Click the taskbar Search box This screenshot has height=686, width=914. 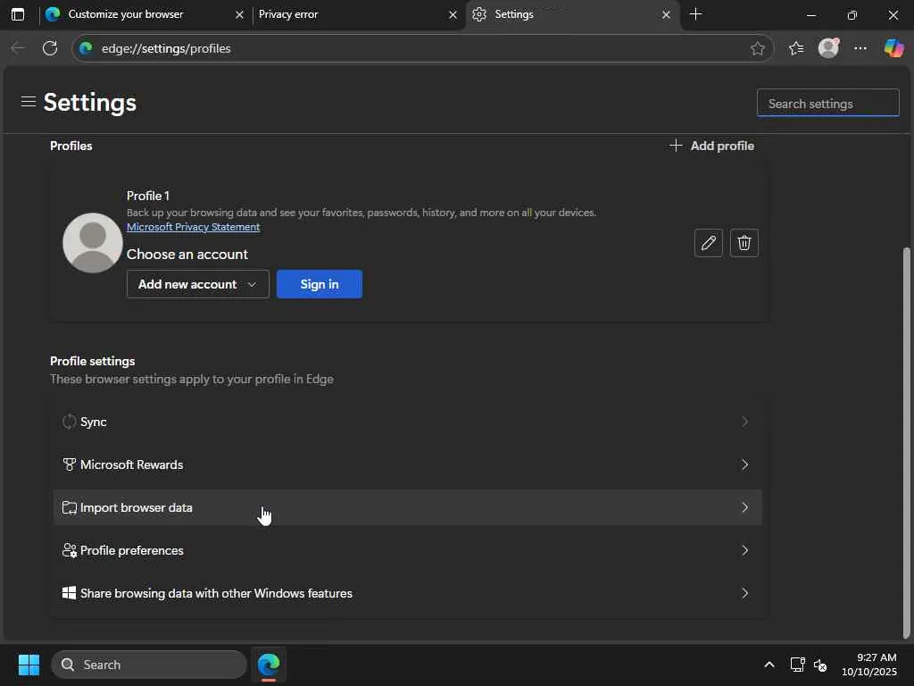pyautogui.click(x=149, y=665)
